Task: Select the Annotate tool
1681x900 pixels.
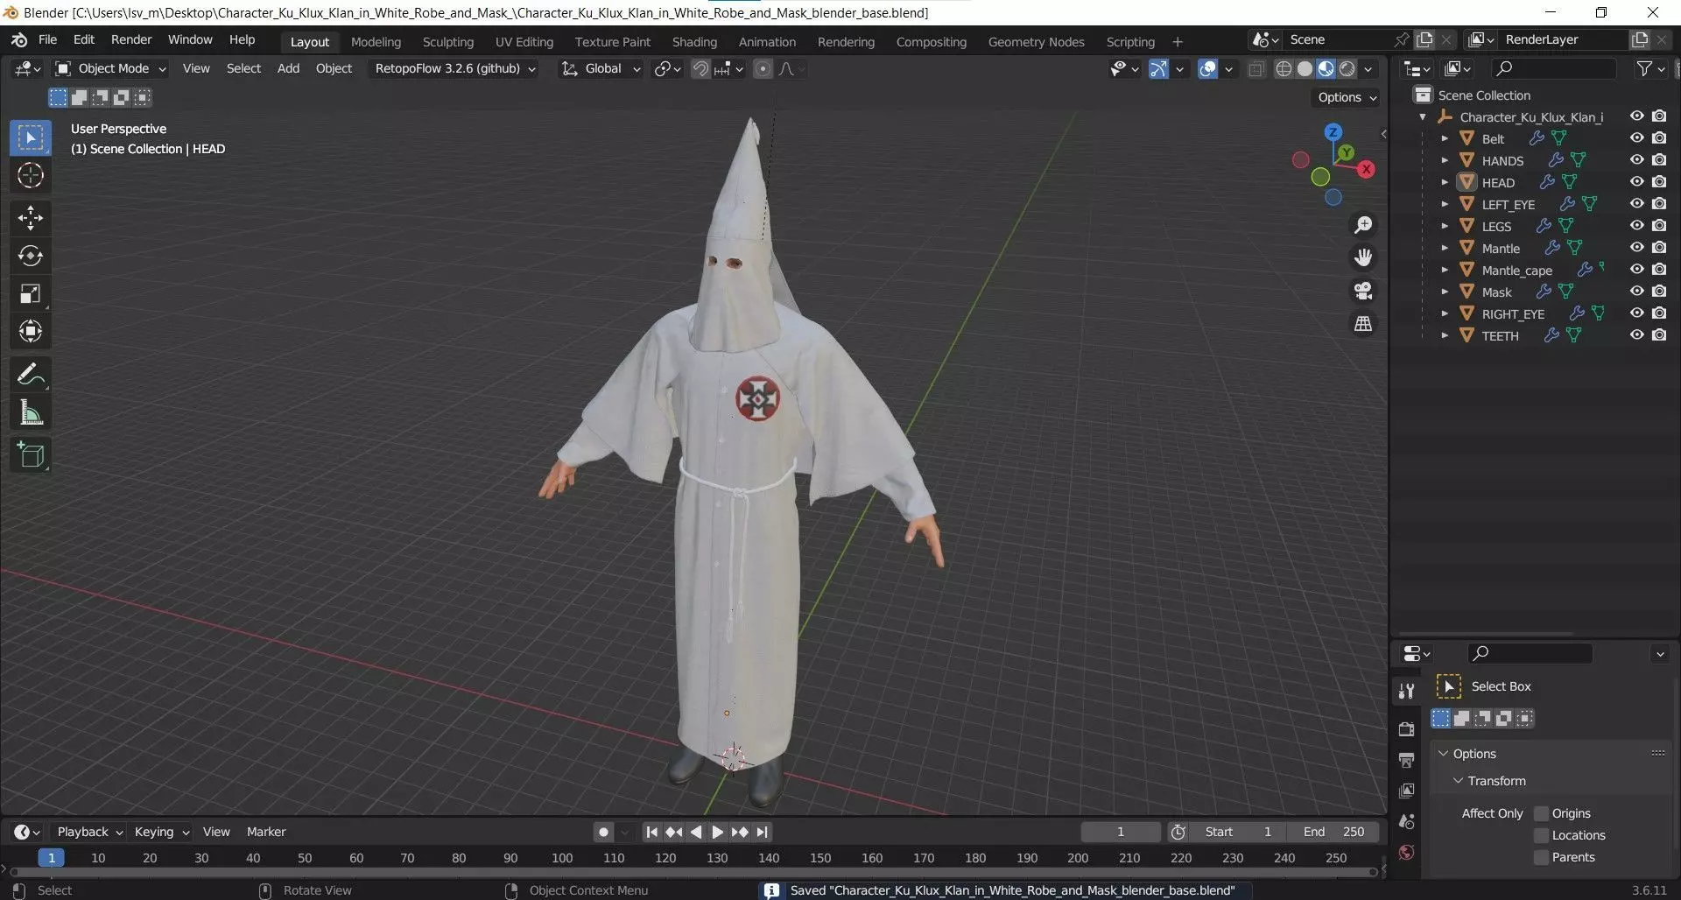Action: click(x=31, y=375)
